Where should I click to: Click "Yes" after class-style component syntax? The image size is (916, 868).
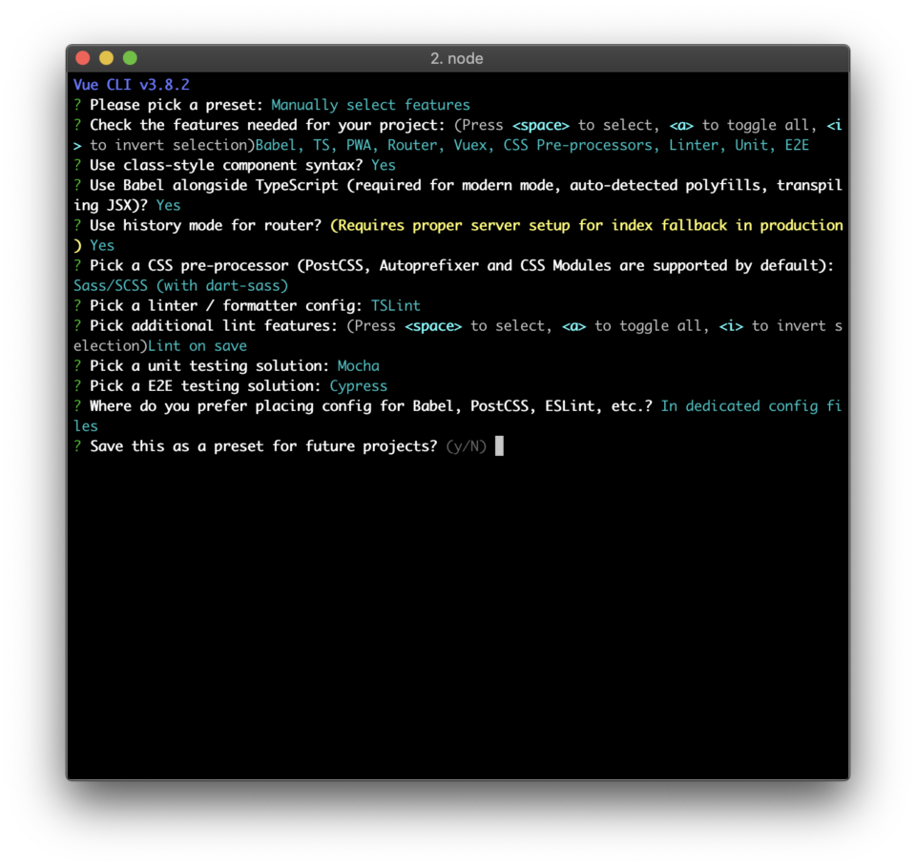click(x=383, y=165)
